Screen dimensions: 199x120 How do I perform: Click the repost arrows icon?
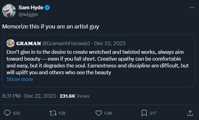pos(53,113)
